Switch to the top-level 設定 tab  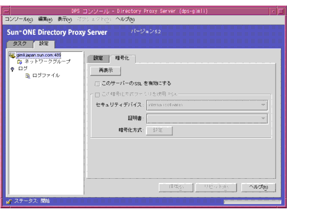click(x=44, y=44)
